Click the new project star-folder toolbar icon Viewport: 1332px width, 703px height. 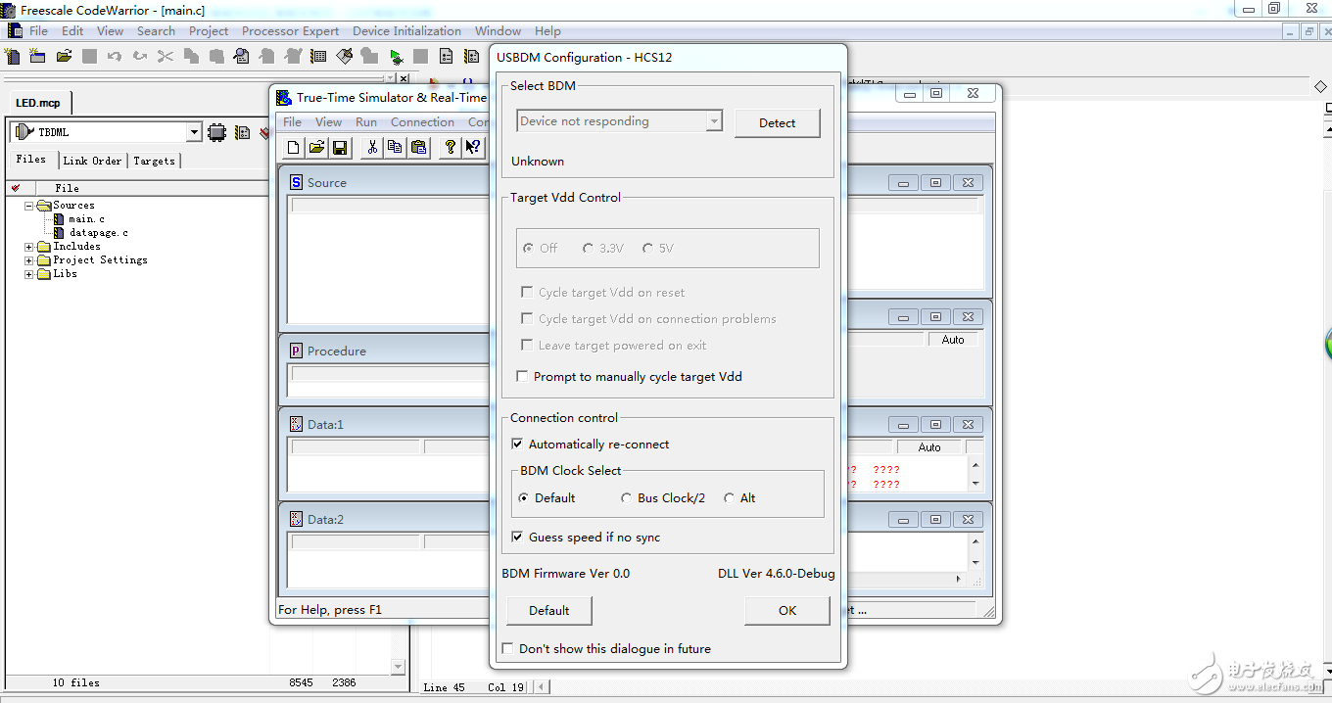pyautogui.click(x=38, y=56)
